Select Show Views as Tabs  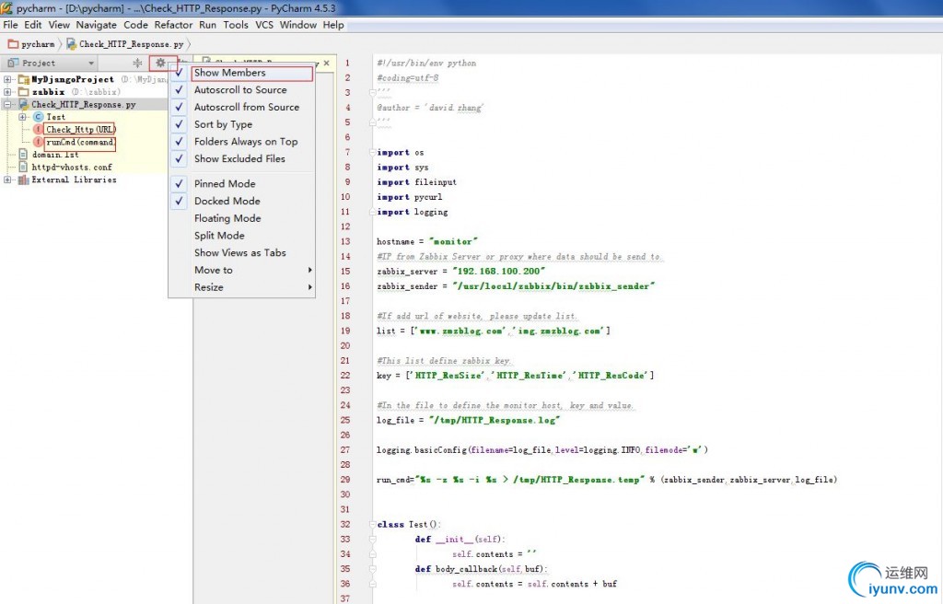[241, 252]
